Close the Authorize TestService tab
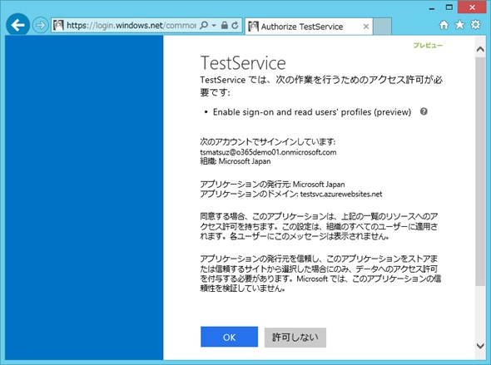The height and width of the screenshot is (365, 491). click(x=365, y=27)
